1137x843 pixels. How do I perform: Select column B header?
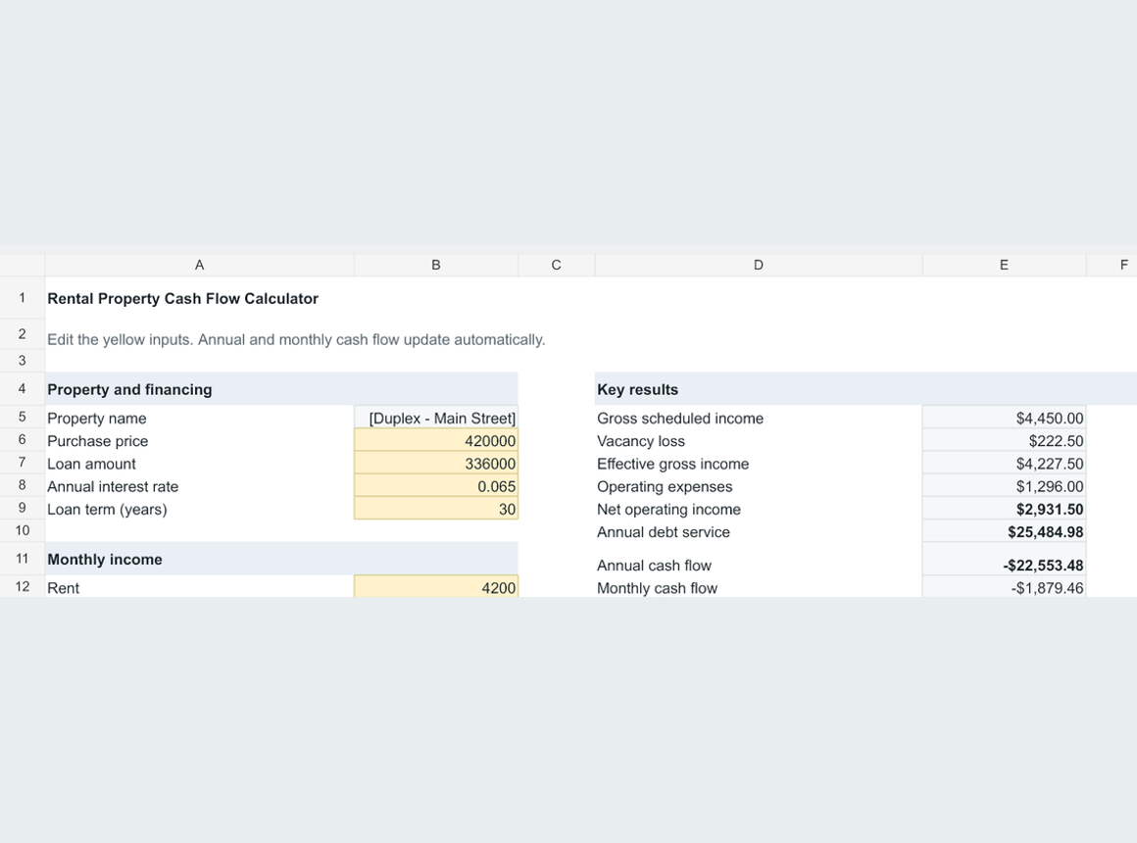pyautogui.click(x=436, y=265)
